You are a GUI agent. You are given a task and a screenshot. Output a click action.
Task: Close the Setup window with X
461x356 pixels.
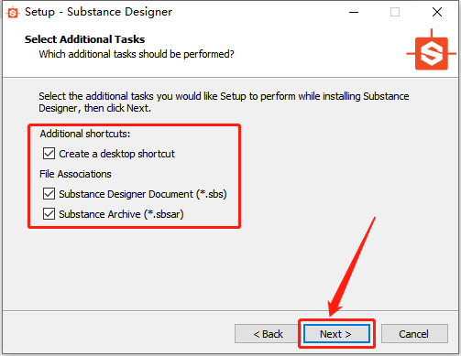(x=437, y=12)
